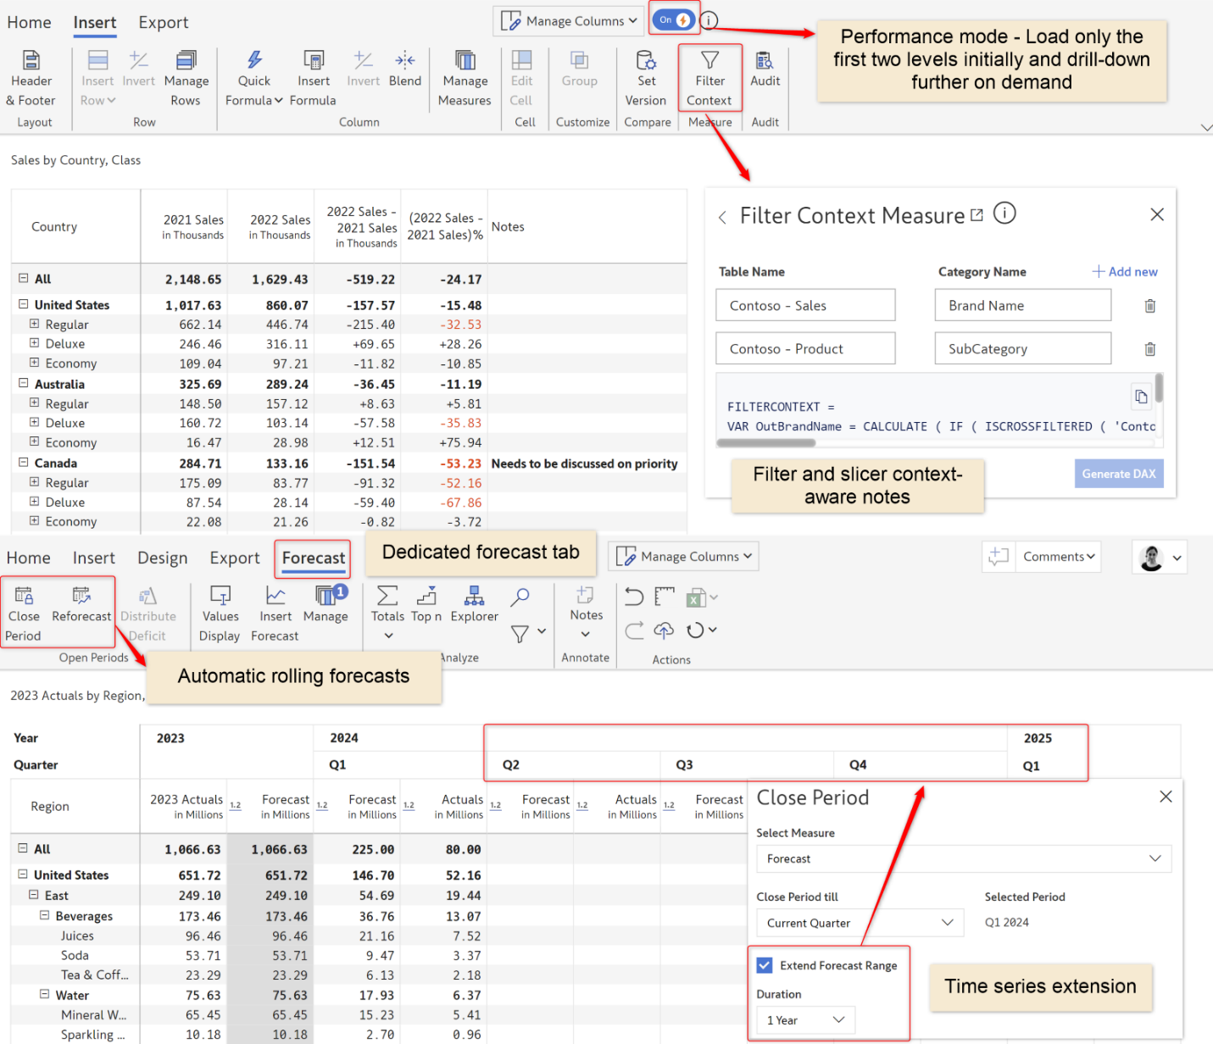Collapse the Water group row
The image size is (1213, 1044).
point(44,995)
